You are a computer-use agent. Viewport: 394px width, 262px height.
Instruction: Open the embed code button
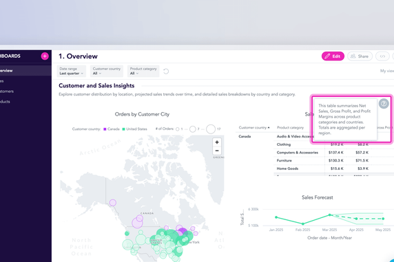point(382,56)
